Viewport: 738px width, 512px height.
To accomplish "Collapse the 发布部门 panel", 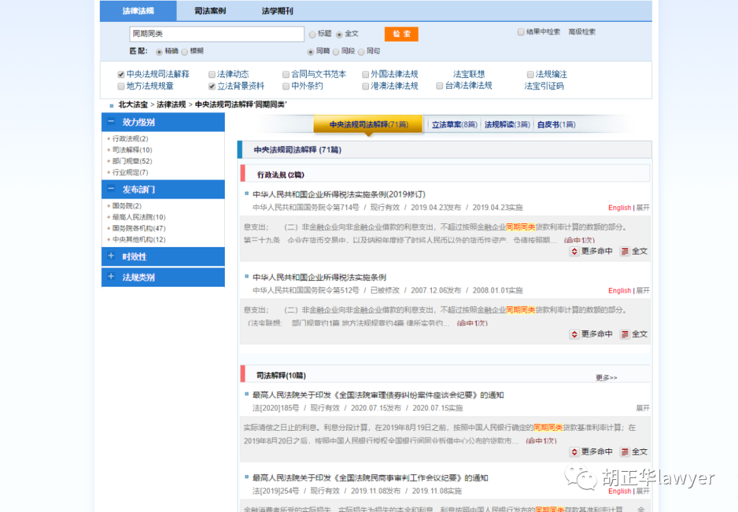I will pos(111,189).
